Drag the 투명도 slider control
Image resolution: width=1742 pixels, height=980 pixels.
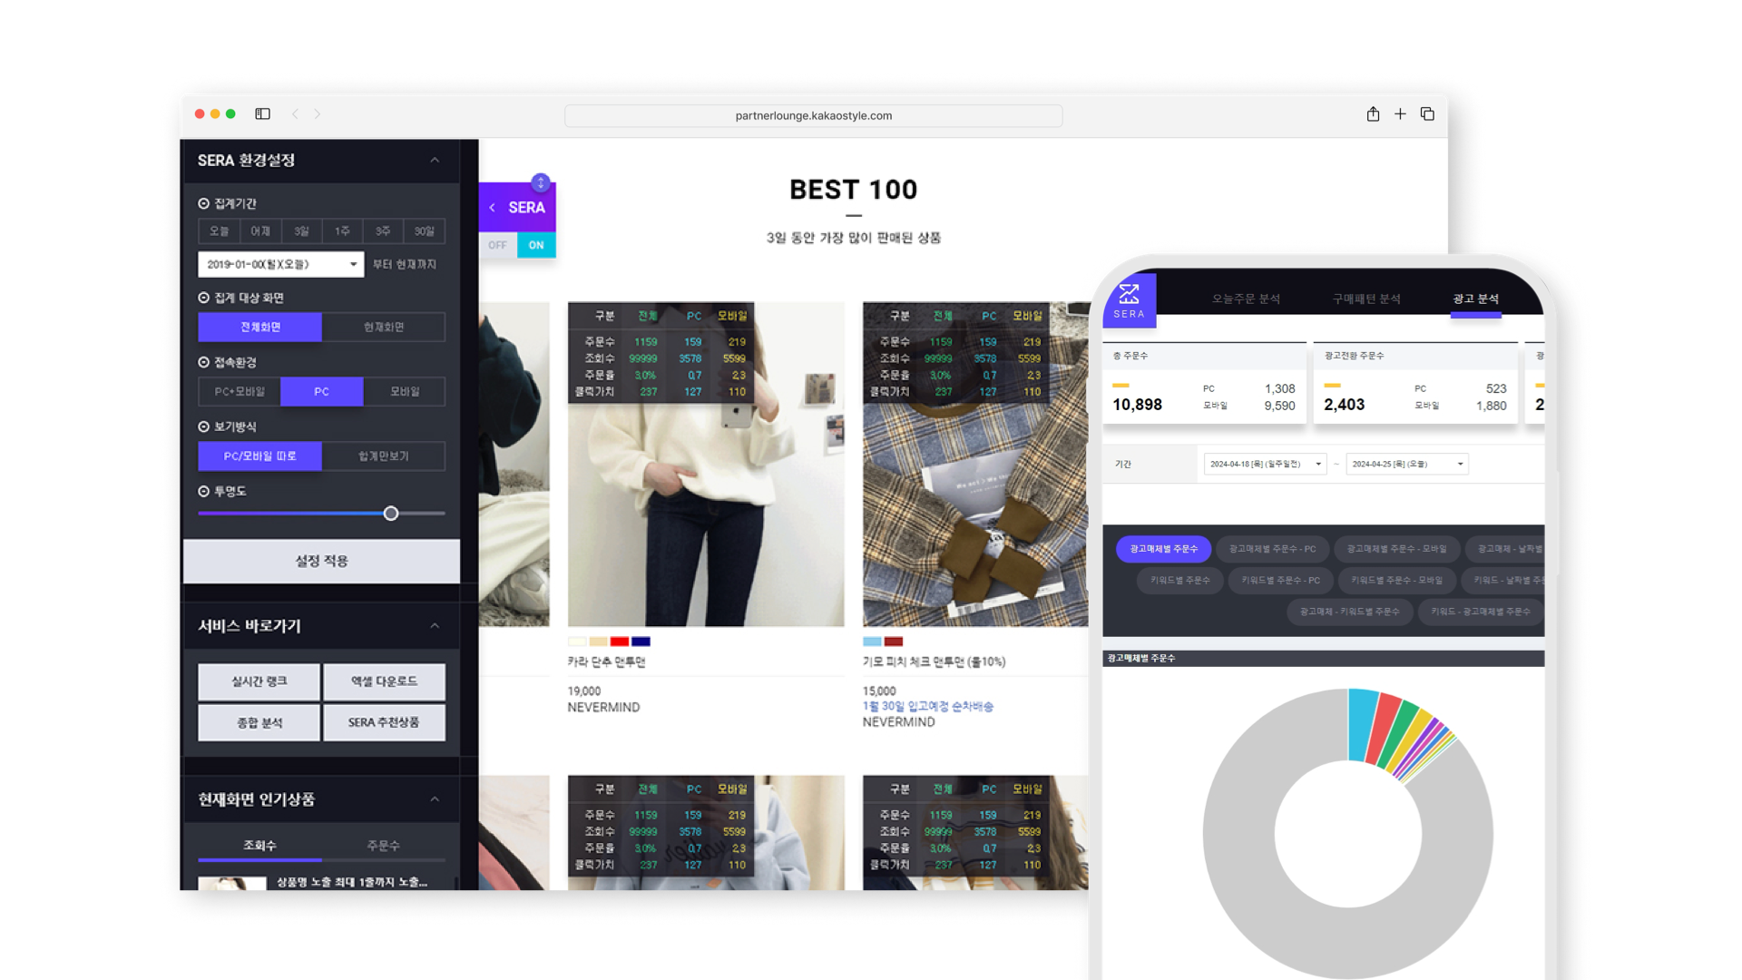(391, 514)
